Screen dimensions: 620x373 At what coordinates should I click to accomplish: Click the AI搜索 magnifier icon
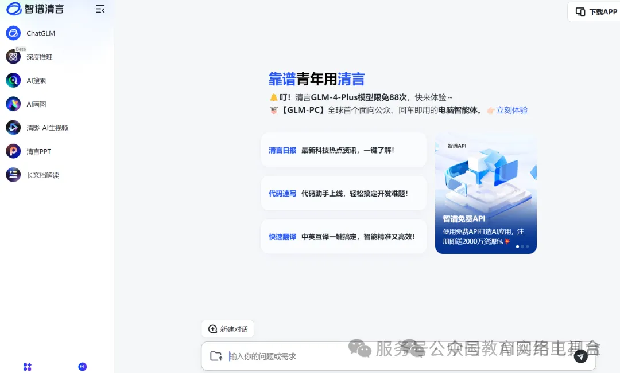click(x=13, y=81)
